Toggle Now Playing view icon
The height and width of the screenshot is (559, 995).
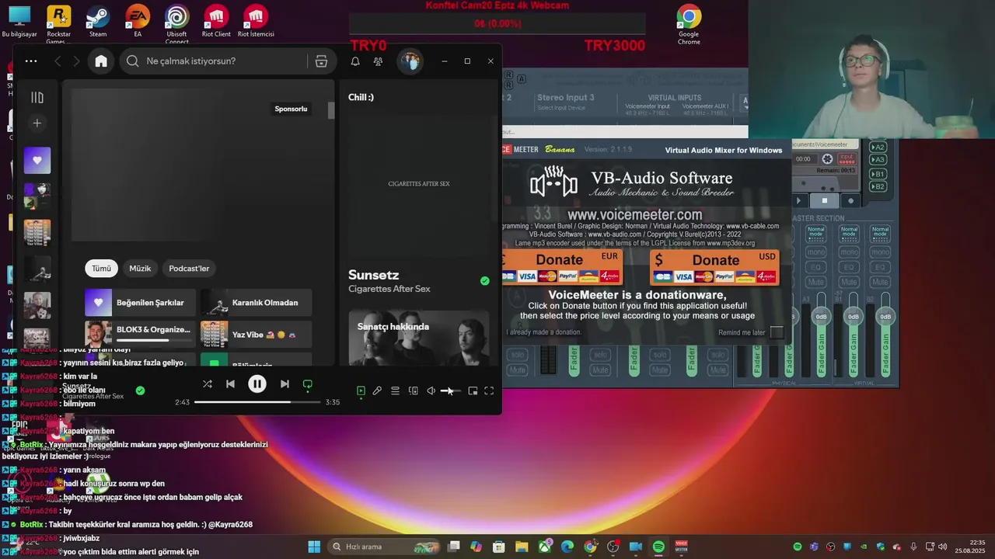pos(361,391)
